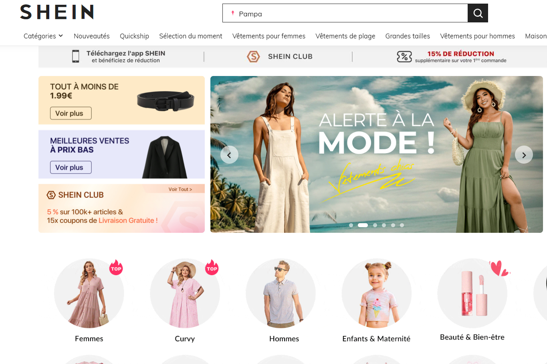This screenshot has width=547, height=364.
Task: Open the Femmes category thumbnail
Action: pyautogui.click(x=89, y=293)
